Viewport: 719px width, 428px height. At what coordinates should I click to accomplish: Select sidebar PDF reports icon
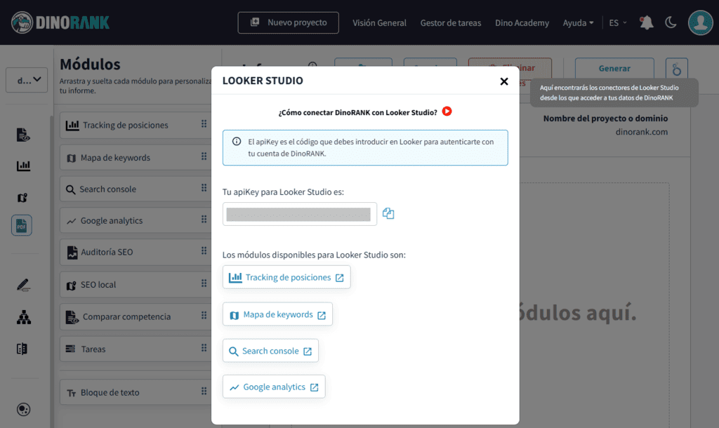pos(22,225)
